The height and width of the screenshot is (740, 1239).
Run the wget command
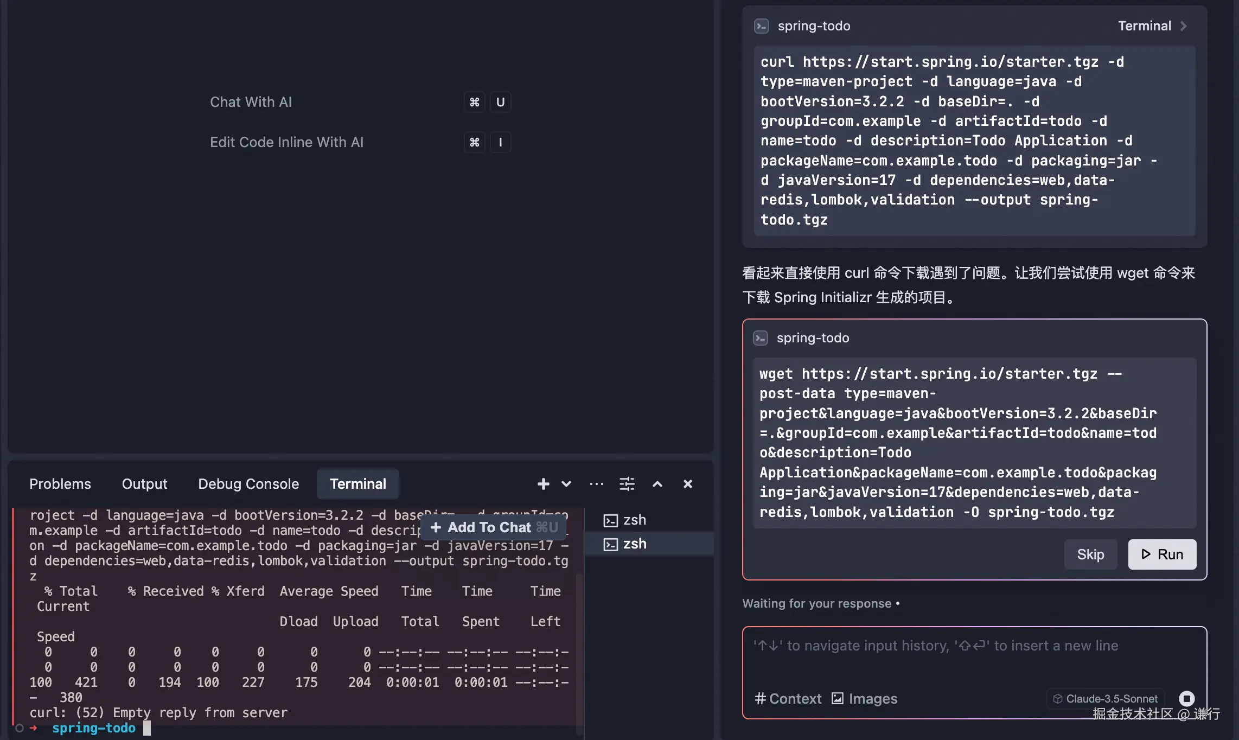pos(1161,554)
